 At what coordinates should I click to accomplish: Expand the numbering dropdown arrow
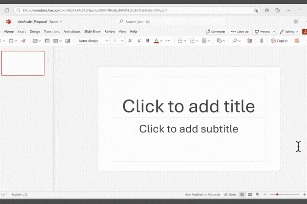197,41
